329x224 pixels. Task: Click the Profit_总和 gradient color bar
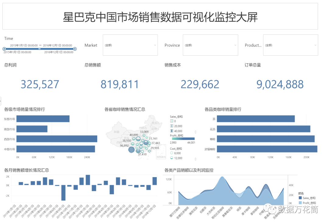(x=182, y=139)
